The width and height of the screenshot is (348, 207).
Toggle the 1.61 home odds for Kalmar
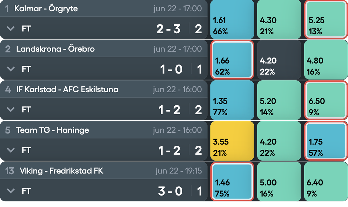point(232,19)
